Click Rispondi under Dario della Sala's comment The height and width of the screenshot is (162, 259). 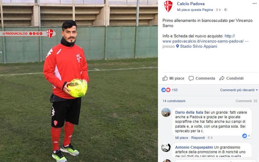pos(198,138)
